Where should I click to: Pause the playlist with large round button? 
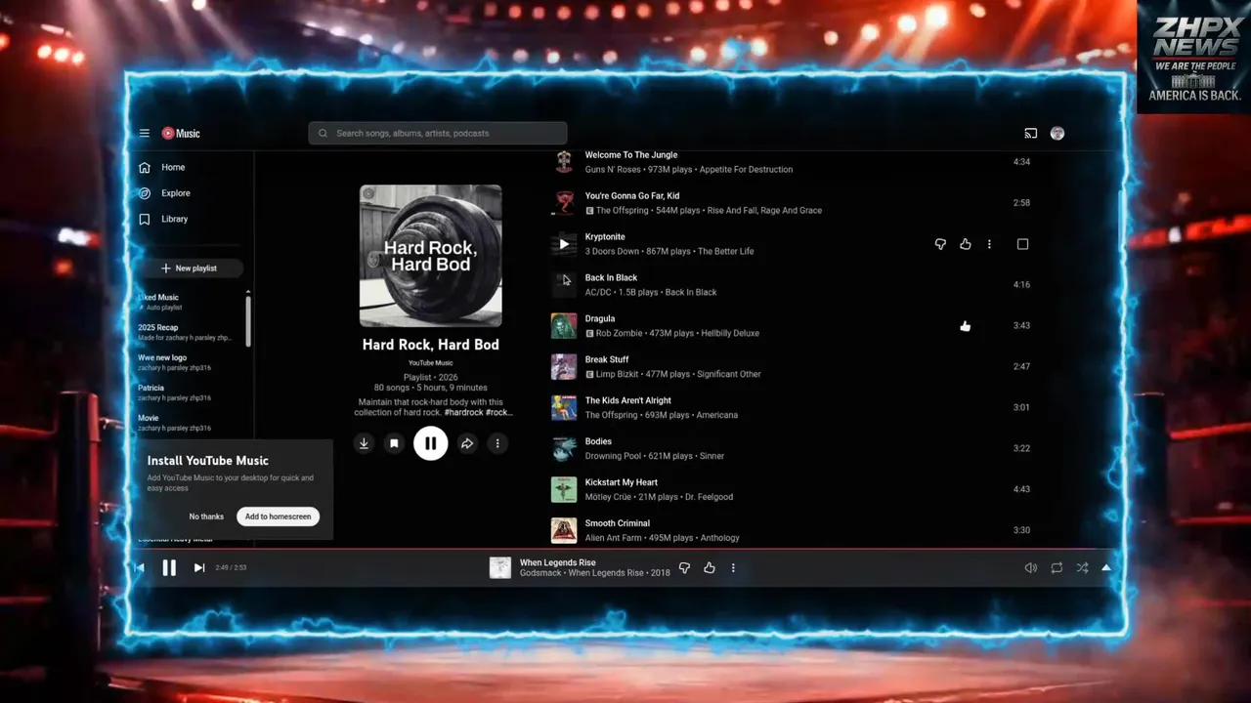[x=430, y=443]
